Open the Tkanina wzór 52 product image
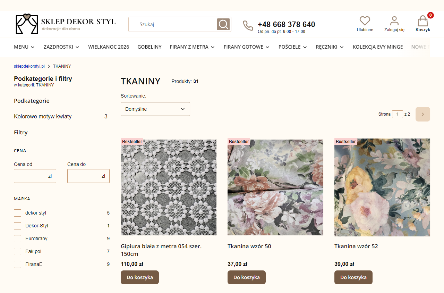The width and height of the screenshot is (444, 293). click(x=382, y=187)
